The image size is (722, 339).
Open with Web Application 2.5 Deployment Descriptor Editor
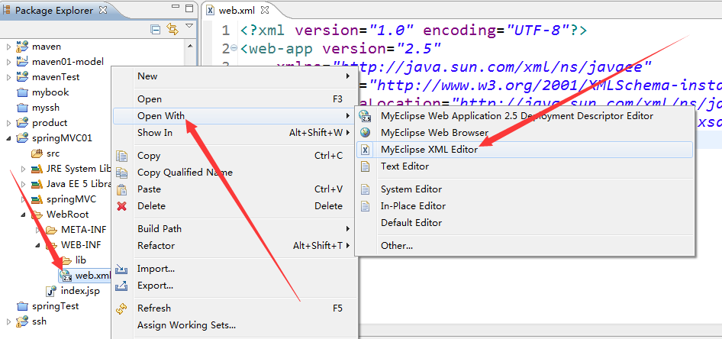pos(524,116)
